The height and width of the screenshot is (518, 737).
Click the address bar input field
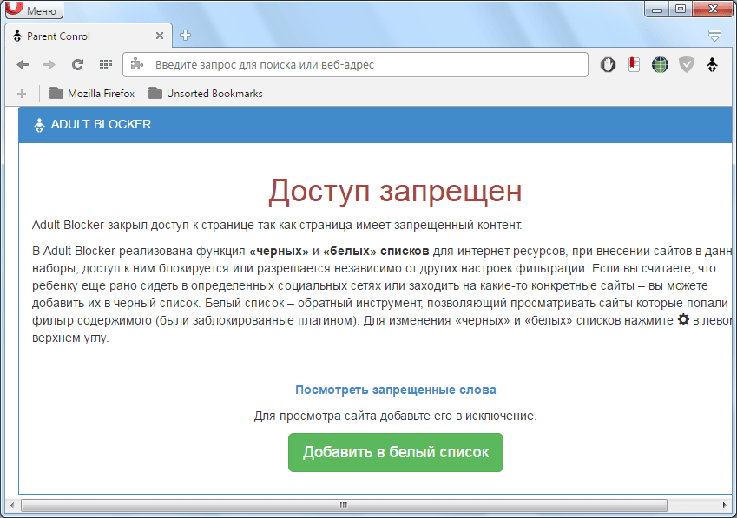coord(365,65)
